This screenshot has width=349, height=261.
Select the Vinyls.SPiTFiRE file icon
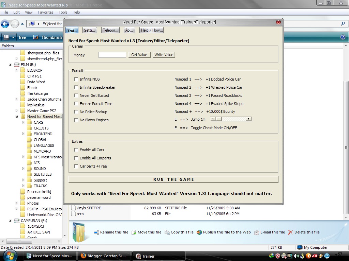(74, 208)
